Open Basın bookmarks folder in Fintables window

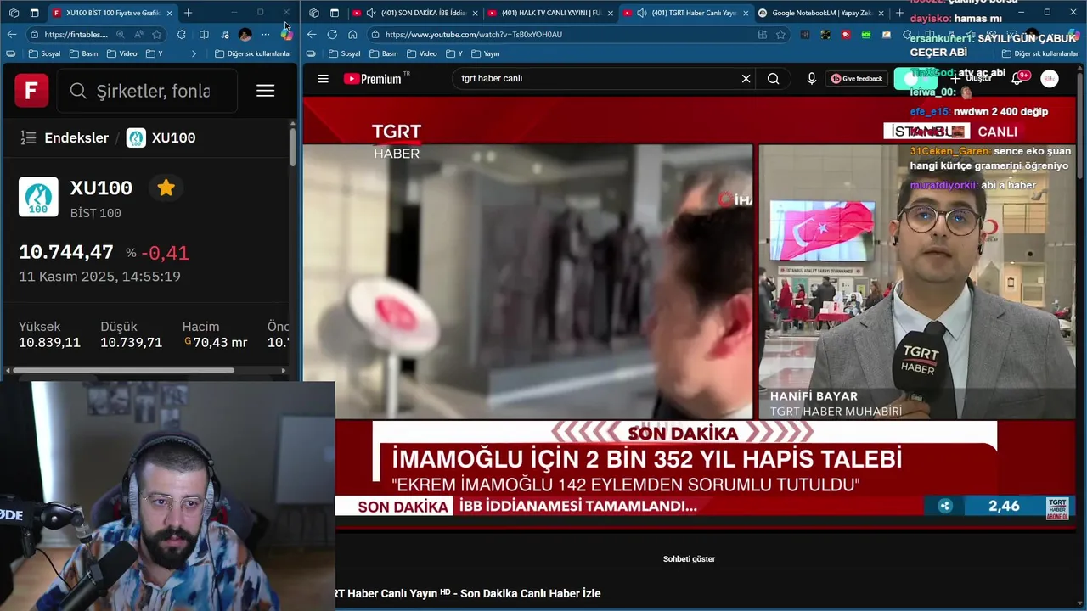pyautogui.click(x=83, y=53)
